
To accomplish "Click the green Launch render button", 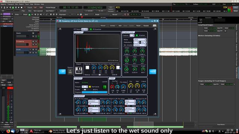I will [x=105, y=87].
